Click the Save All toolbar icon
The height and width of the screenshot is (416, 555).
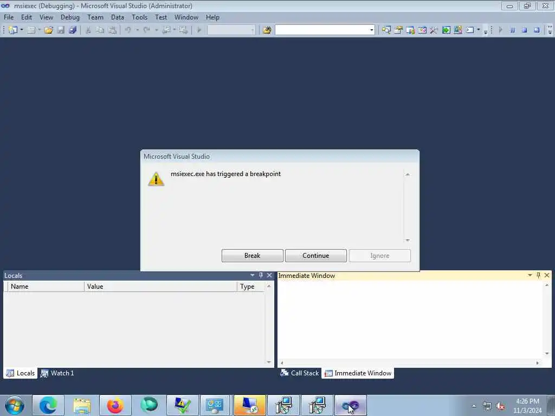tap(73, 30)
